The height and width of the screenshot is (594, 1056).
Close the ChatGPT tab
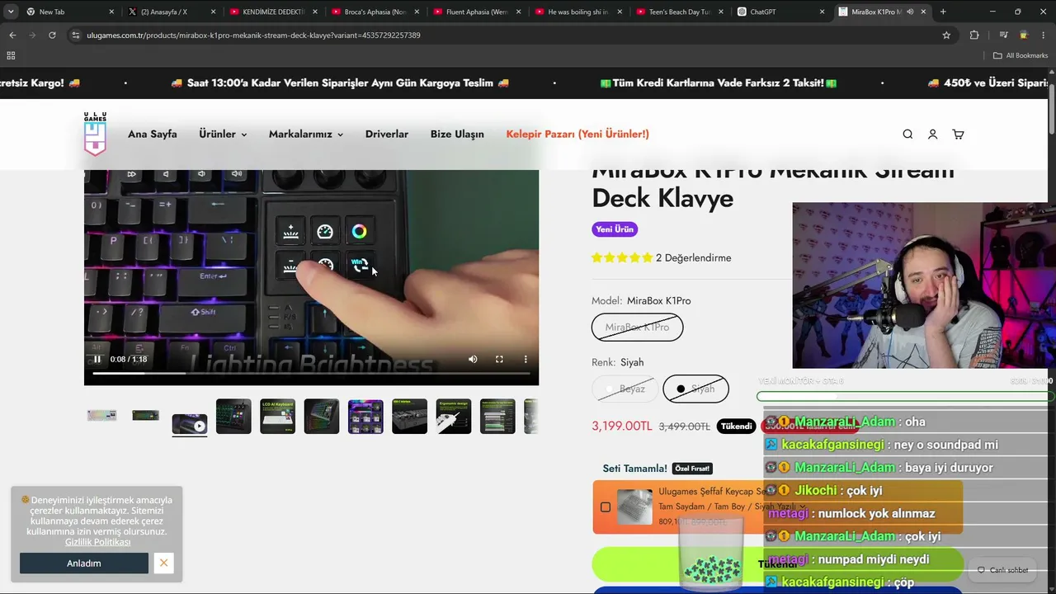(822, 12)
